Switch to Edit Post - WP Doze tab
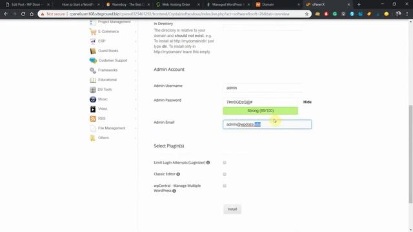Viewport: 413px width, 232px height. [x=28, y=5]
